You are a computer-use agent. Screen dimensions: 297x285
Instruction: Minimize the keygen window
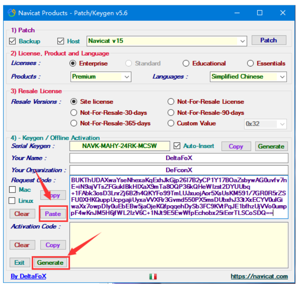237,13
